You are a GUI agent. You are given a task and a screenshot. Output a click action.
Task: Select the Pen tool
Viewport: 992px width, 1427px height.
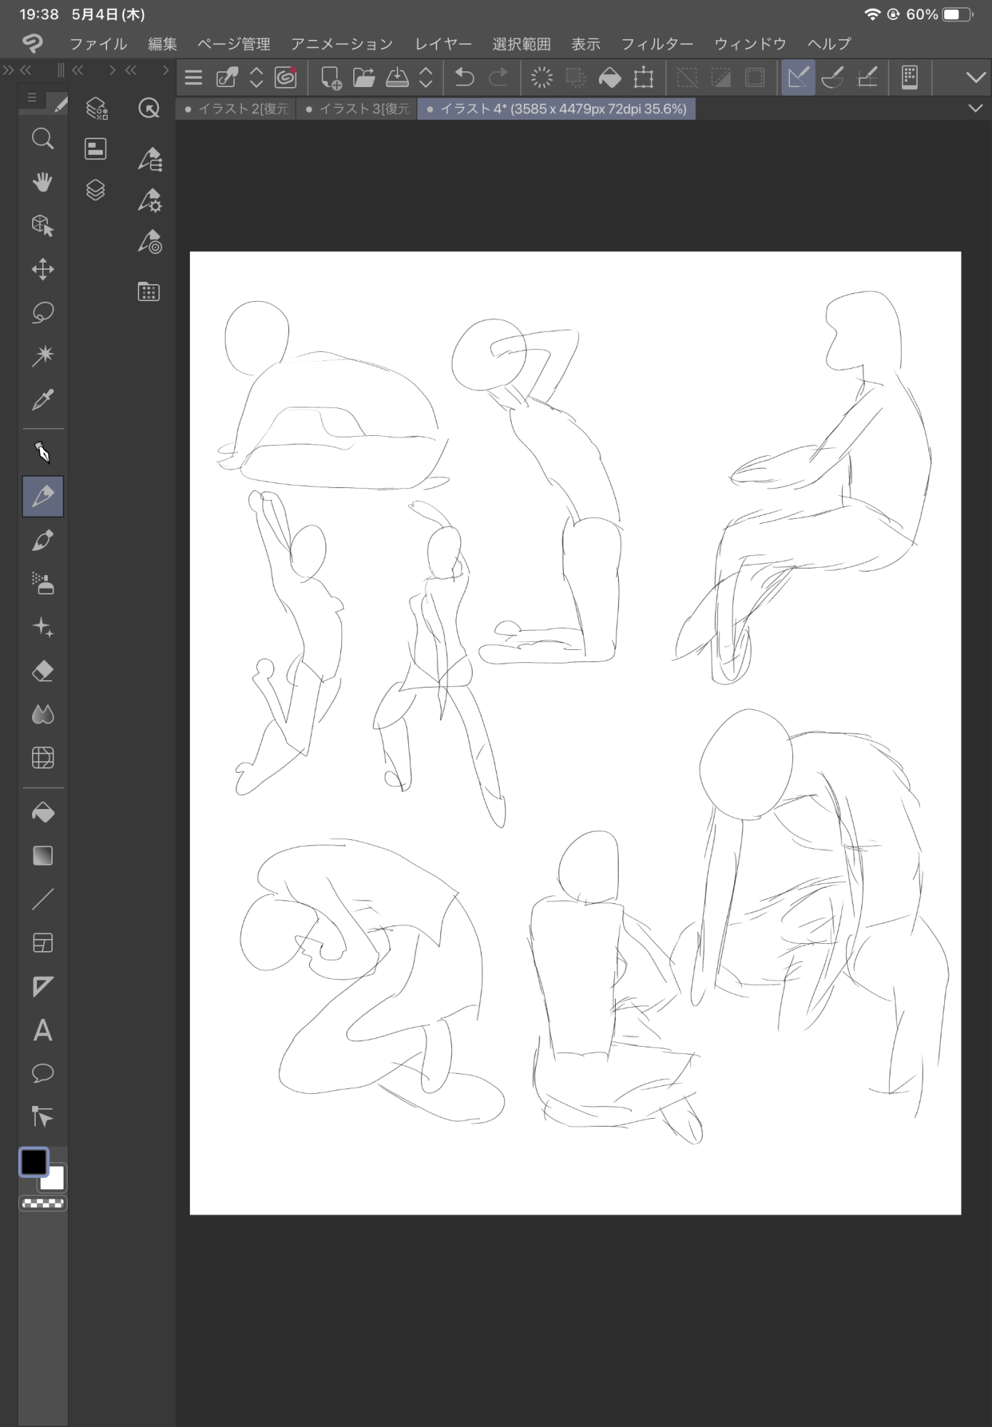click(x=43, y=452)
